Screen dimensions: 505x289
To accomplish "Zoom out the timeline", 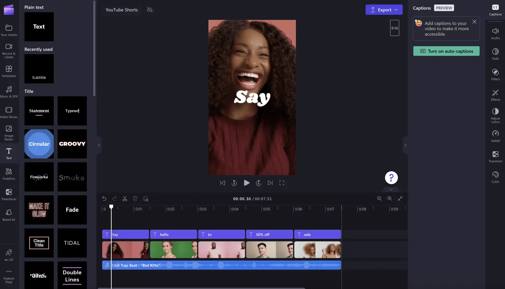I will click(380, 199).
